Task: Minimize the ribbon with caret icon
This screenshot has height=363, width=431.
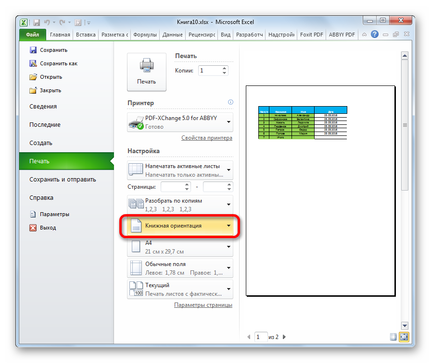Action: pos(365,35)
